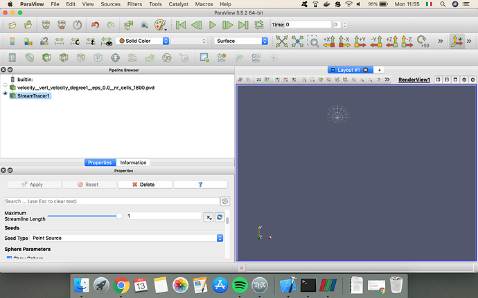Jump to the last frame
Image resolution: width=478 pixels, height=298 pixels.
[243, 25]
